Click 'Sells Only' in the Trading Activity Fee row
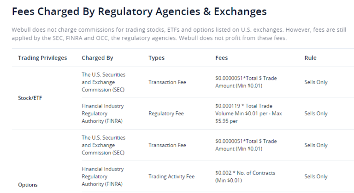The width and height of the screenshot is (354, 193). pos(316,176)
